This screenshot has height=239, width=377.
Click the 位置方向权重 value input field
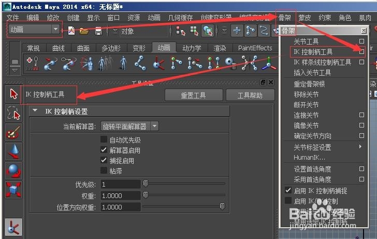(121, 207)
